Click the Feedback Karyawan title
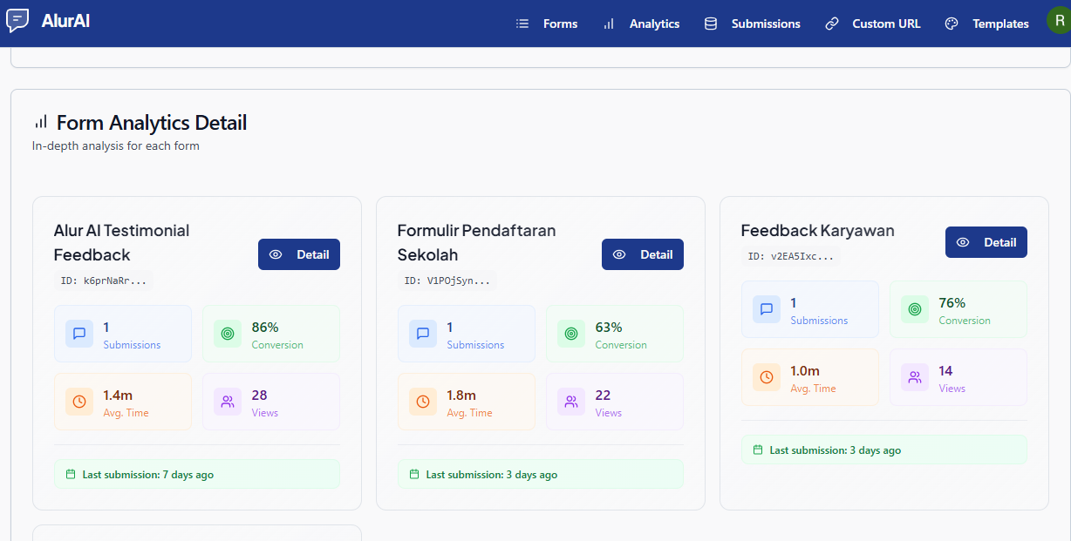The image size is (1071, 541). click(x=817, y=230)
